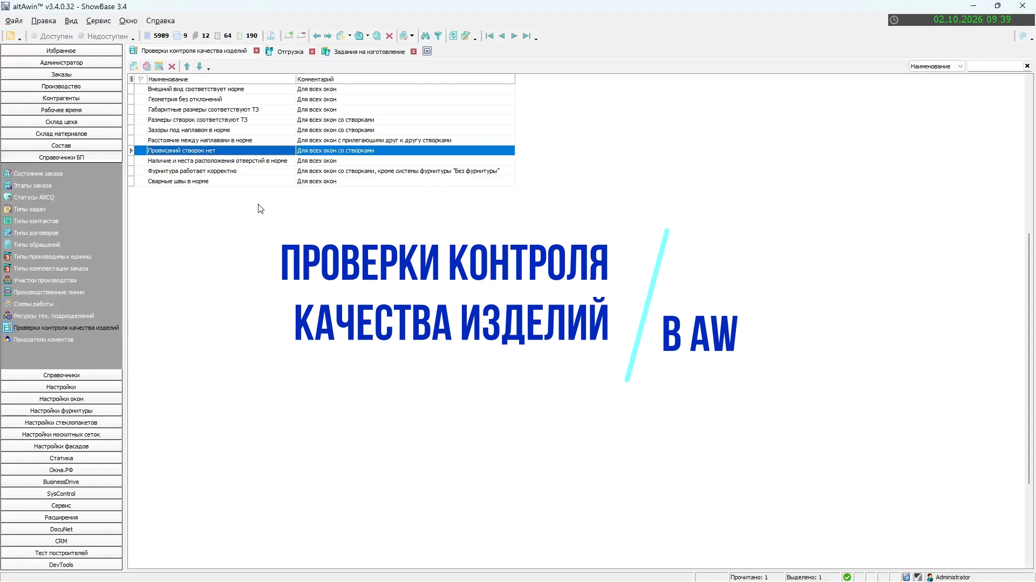The width and height of the screenshot is (1036, 582).
Task: Click the funnel filter toolbar icon
Action: [438, 36]
